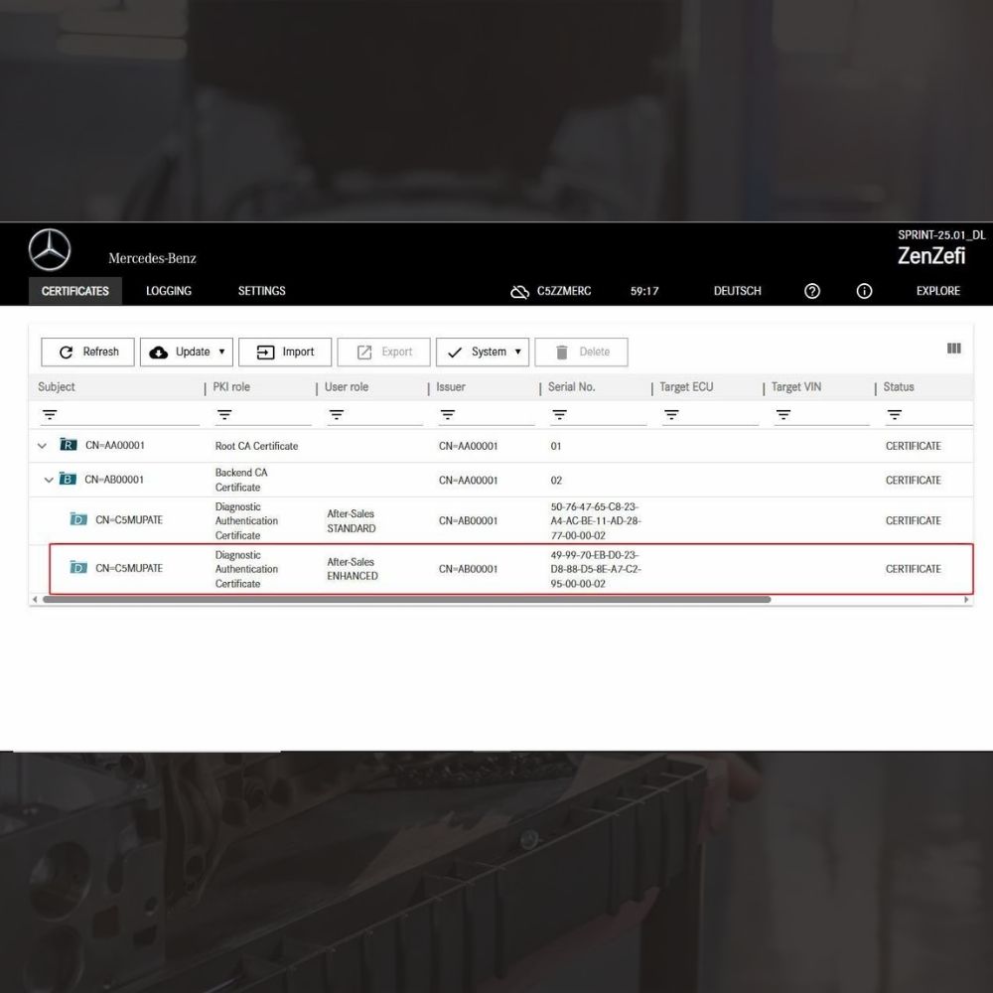Viewport: 993px width, 993px height.
Task: Collapse the CN=AA00001 root certificate row
Action: [x=42, y=446]
